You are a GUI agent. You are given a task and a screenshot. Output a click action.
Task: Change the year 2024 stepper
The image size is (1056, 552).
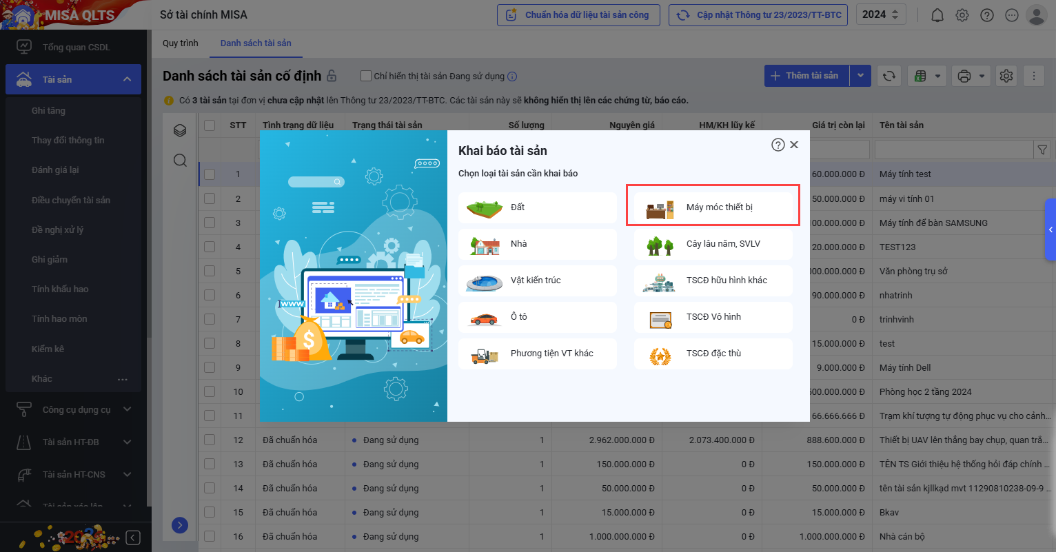[x=895, y=15]
